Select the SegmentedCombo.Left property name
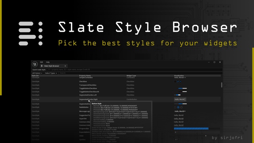 tap(88, 95)
